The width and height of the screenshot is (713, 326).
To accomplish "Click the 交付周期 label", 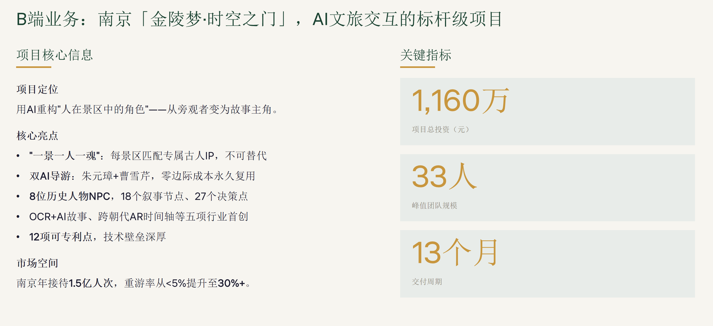I will click(427, 281).
